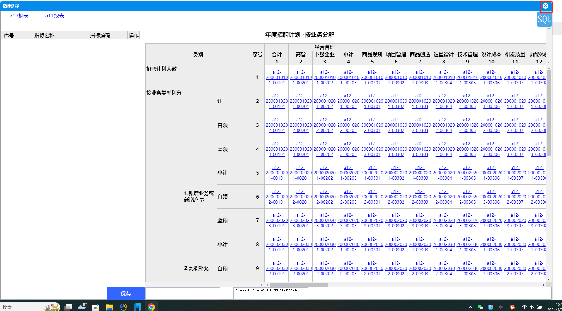Click the field containing 55b4aa64 GUID
The image size is (562, 311).
coord(271,293)
